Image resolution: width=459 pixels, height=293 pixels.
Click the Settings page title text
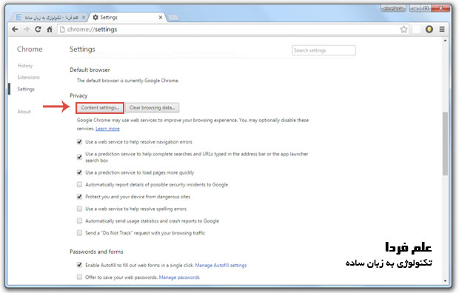tap(82, 49)
